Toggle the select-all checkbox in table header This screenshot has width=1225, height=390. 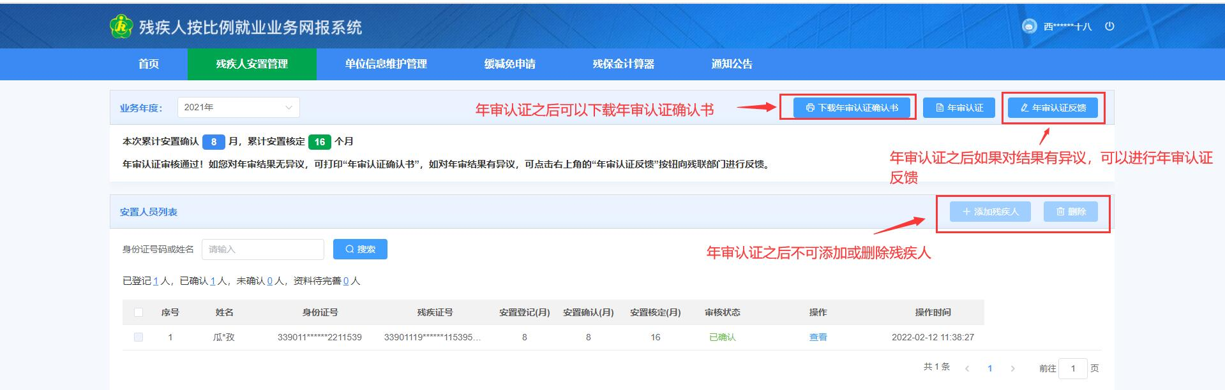click(x=139, y=312)
